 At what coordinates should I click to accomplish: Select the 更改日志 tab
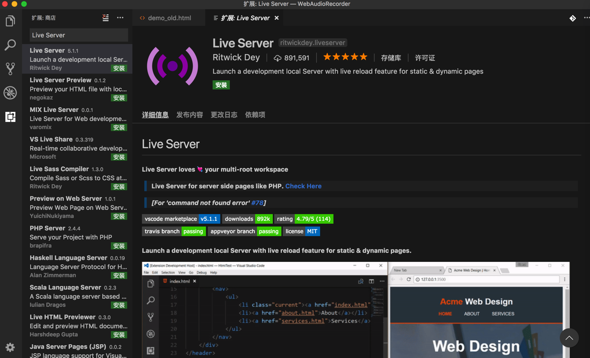[x=224, y=115]
